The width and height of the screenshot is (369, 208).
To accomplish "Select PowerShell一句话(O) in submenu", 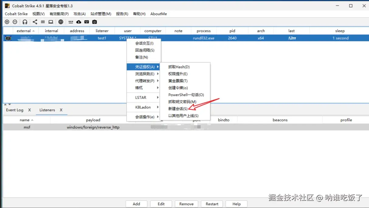I will pyautogui.click(x=185, y=95).
